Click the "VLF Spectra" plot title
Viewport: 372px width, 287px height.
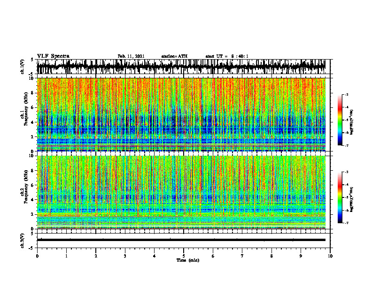click(x=53, y=56)
